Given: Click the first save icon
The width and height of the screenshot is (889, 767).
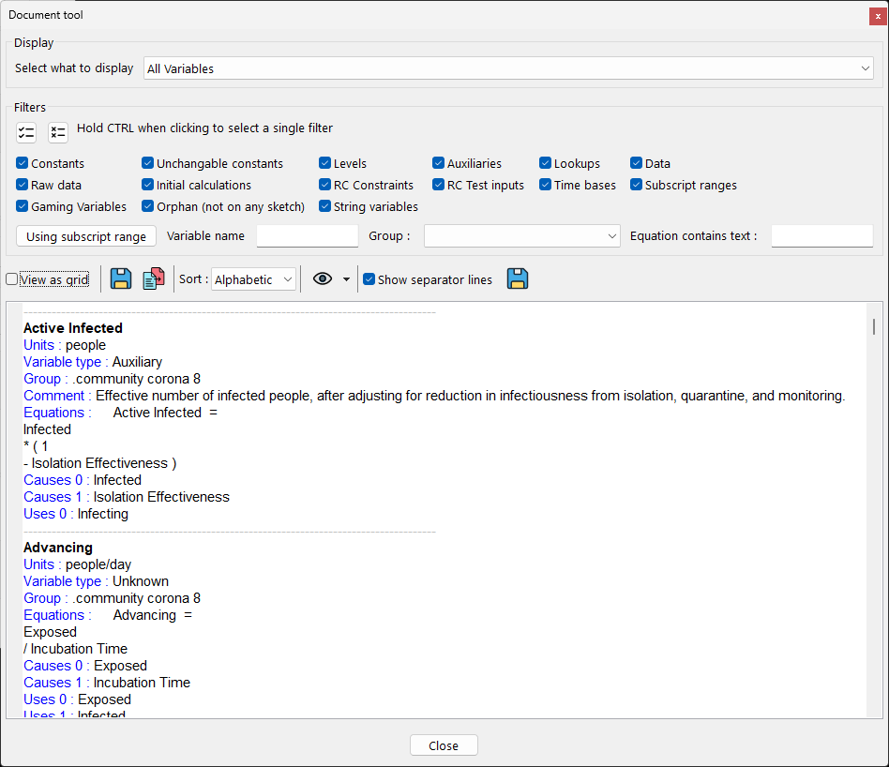Looking at the screenshot, I should tap(120, 278).
